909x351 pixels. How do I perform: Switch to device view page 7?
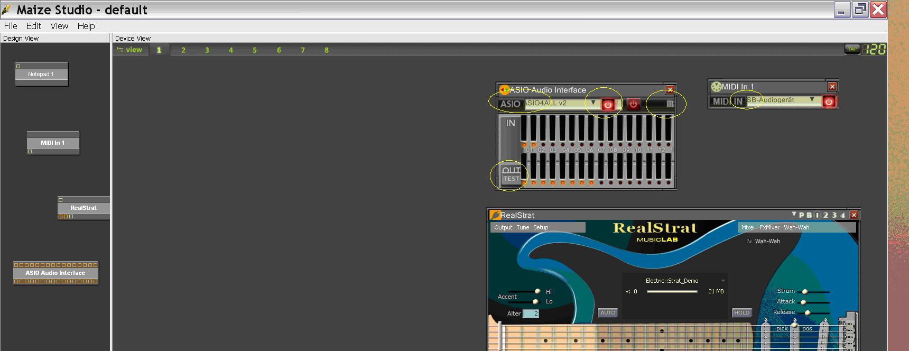pos(303,50)
